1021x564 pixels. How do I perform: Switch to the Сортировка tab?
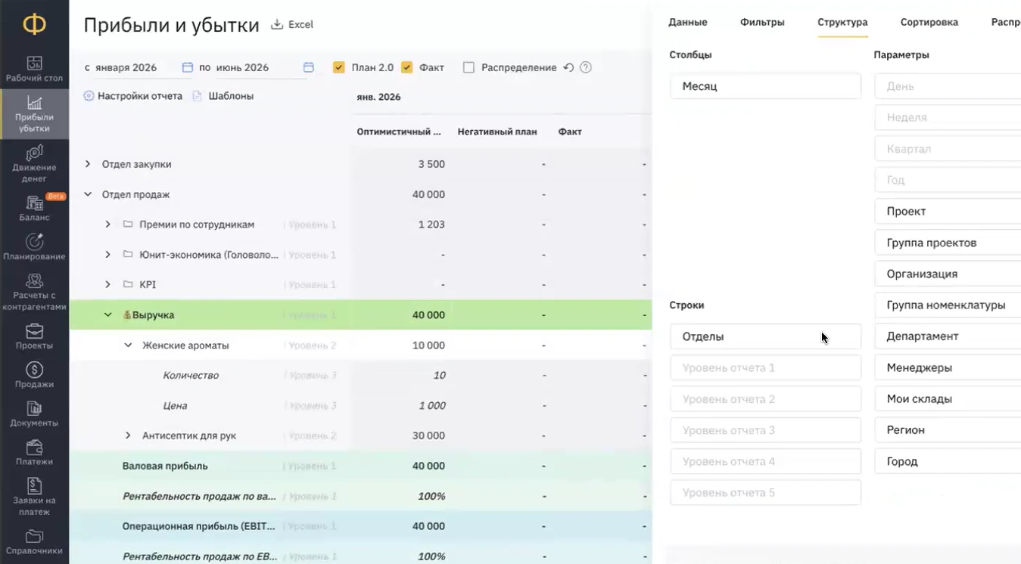tap(929, 23)
